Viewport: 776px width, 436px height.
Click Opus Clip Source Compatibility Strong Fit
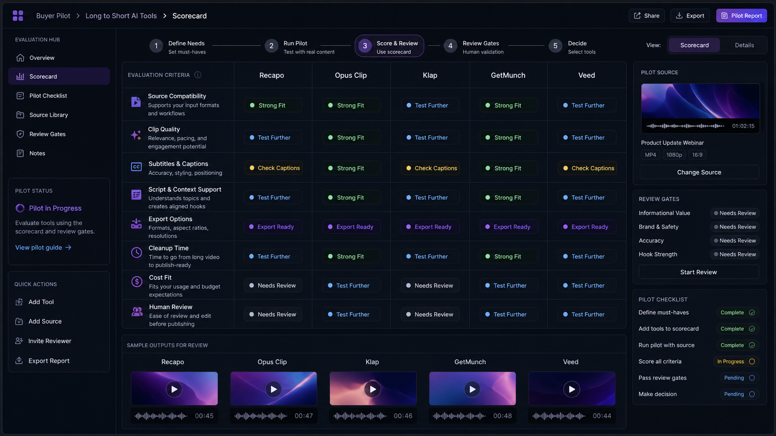click(x=351, y=106)
